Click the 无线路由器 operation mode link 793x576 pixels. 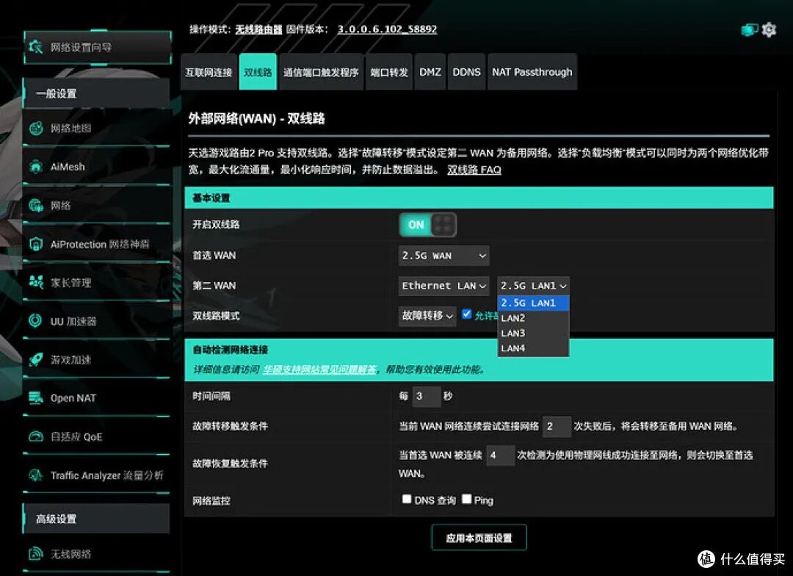258,29
